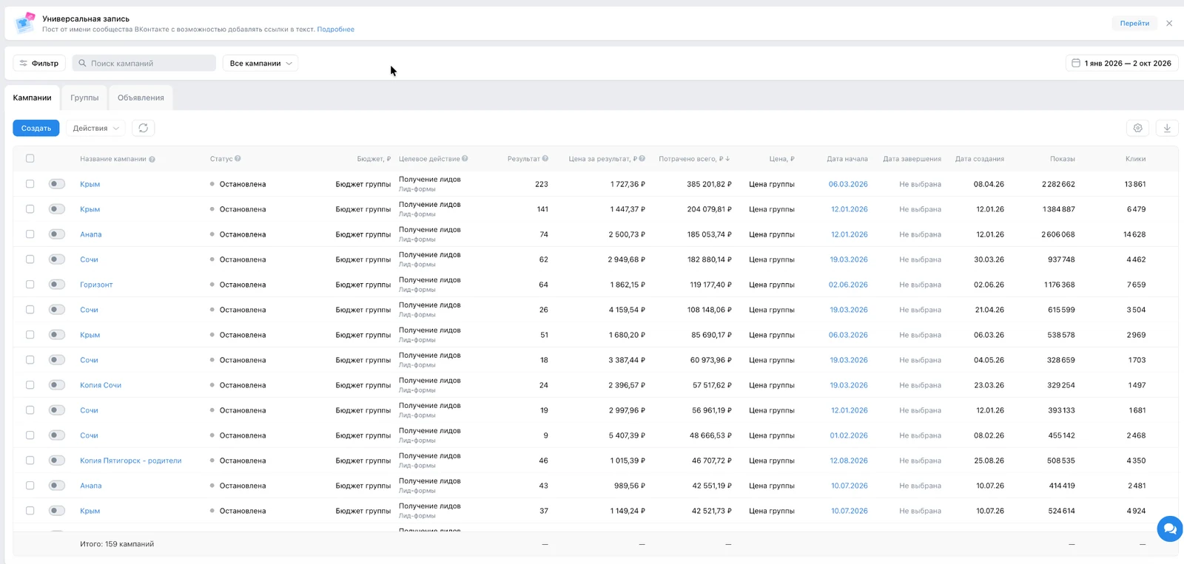Click the Создать button
Screen dimensions: 1184x564
(36, 128)
